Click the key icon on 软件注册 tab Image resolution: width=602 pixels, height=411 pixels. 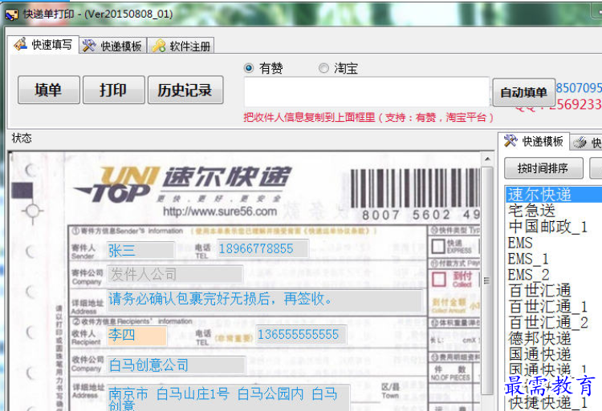[x=158, y=46]
